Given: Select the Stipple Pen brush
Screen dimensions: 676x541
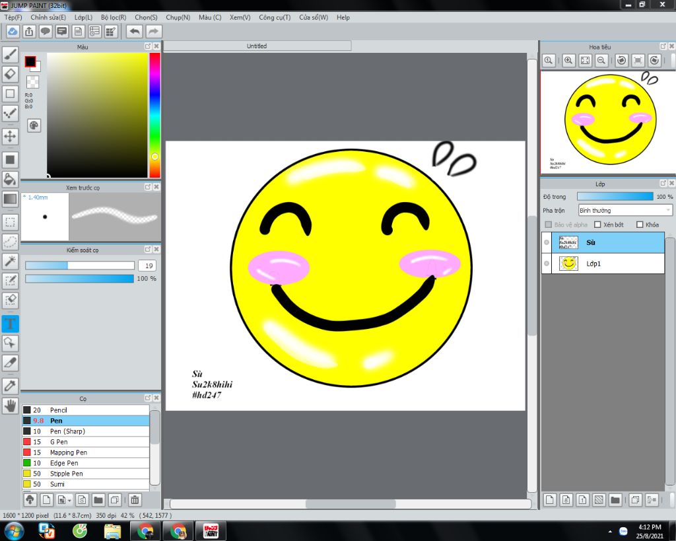Looking at the screenshot, I should pyautogui.click(x=85, y=473).
